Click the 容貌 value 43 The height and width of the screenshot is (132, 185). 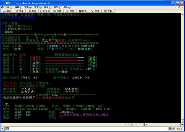click(x=21, y=69)
